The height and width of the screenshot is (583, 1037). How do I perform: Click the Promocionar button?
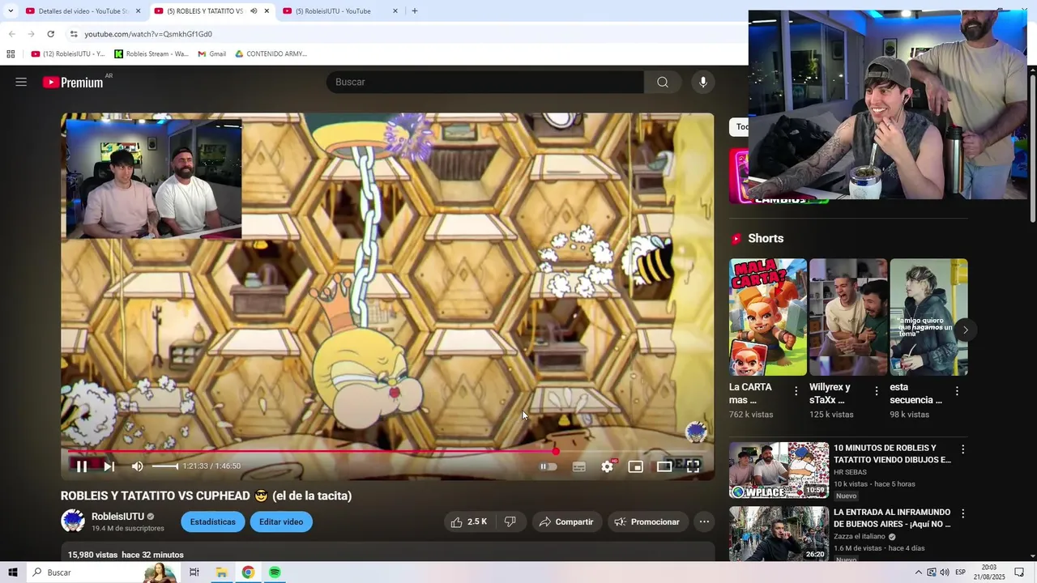(x=647, y=522)
